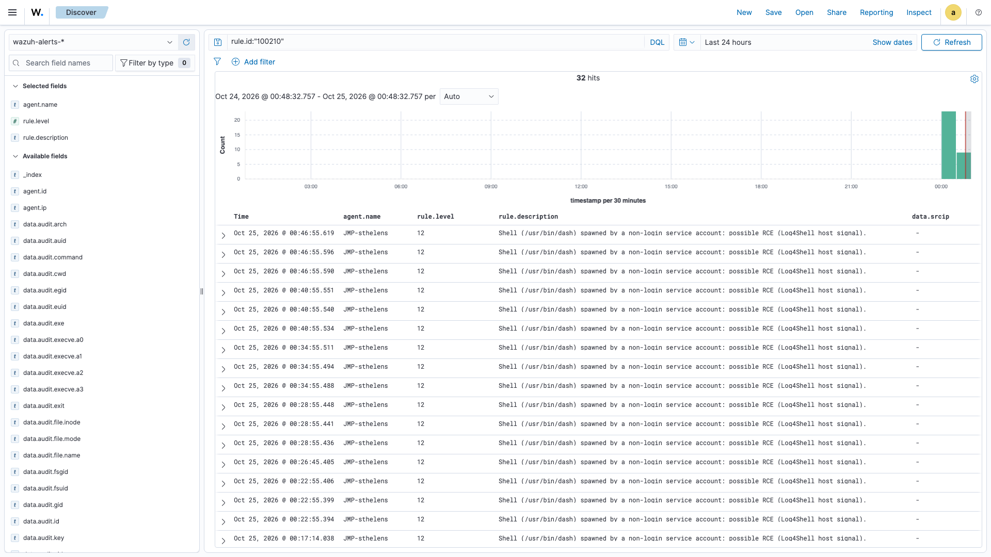Click Add filter
This screenshot has height=557, width=991.
[253, 62]
